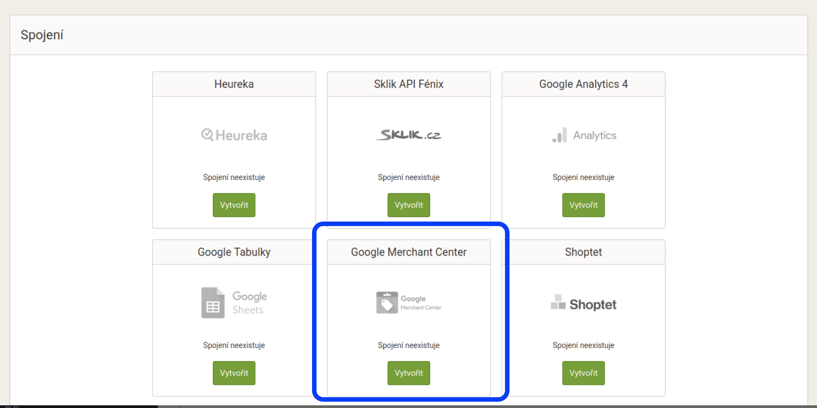The image size is (817, 408).
Task: Create the Heureka connection with Vytvořit
Action: pos(234,205)
